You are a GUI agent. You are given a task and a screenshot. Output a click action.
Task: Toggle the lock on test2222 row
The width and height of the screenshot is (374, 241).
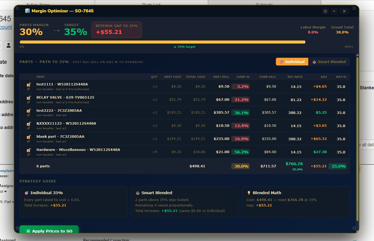28,111
